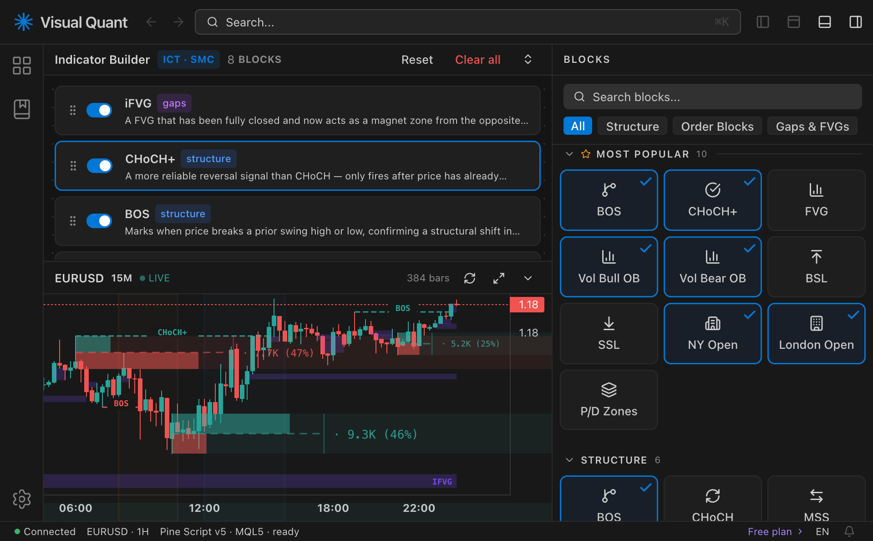Viewport: 873px width, 541px height.
Task: Collapse the Most Popular section
Action: click(569, 154)
